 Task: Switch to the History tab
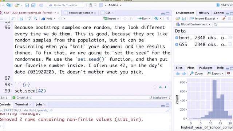(x=204, y=13)
